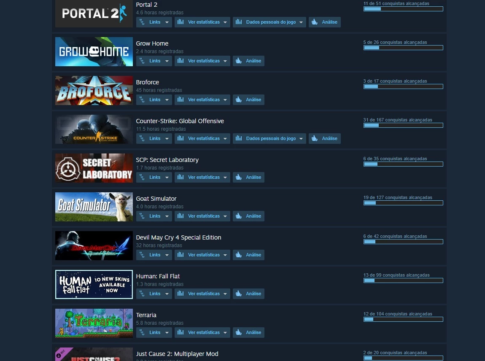
Task: Click the stats bar icon for Grow Home
Action: (181, 61)
